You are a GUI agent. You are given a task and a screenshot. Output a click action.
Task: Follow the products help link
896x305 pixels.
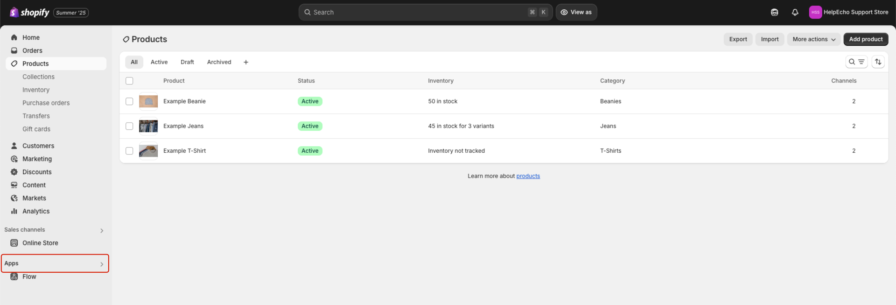point(528,176)
